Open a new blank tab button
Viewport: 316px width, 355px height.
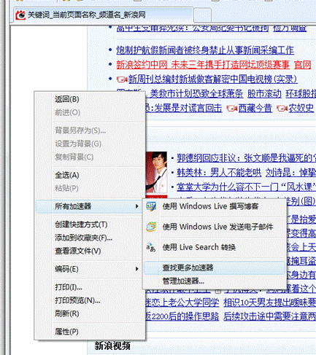coord(202,15)
